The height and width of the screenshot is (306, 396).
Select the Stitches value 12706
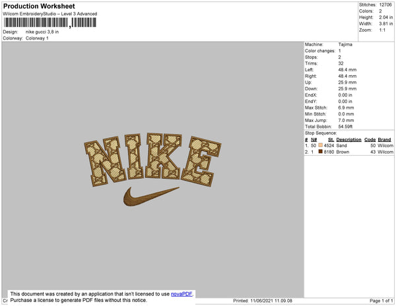click(385, 5)
